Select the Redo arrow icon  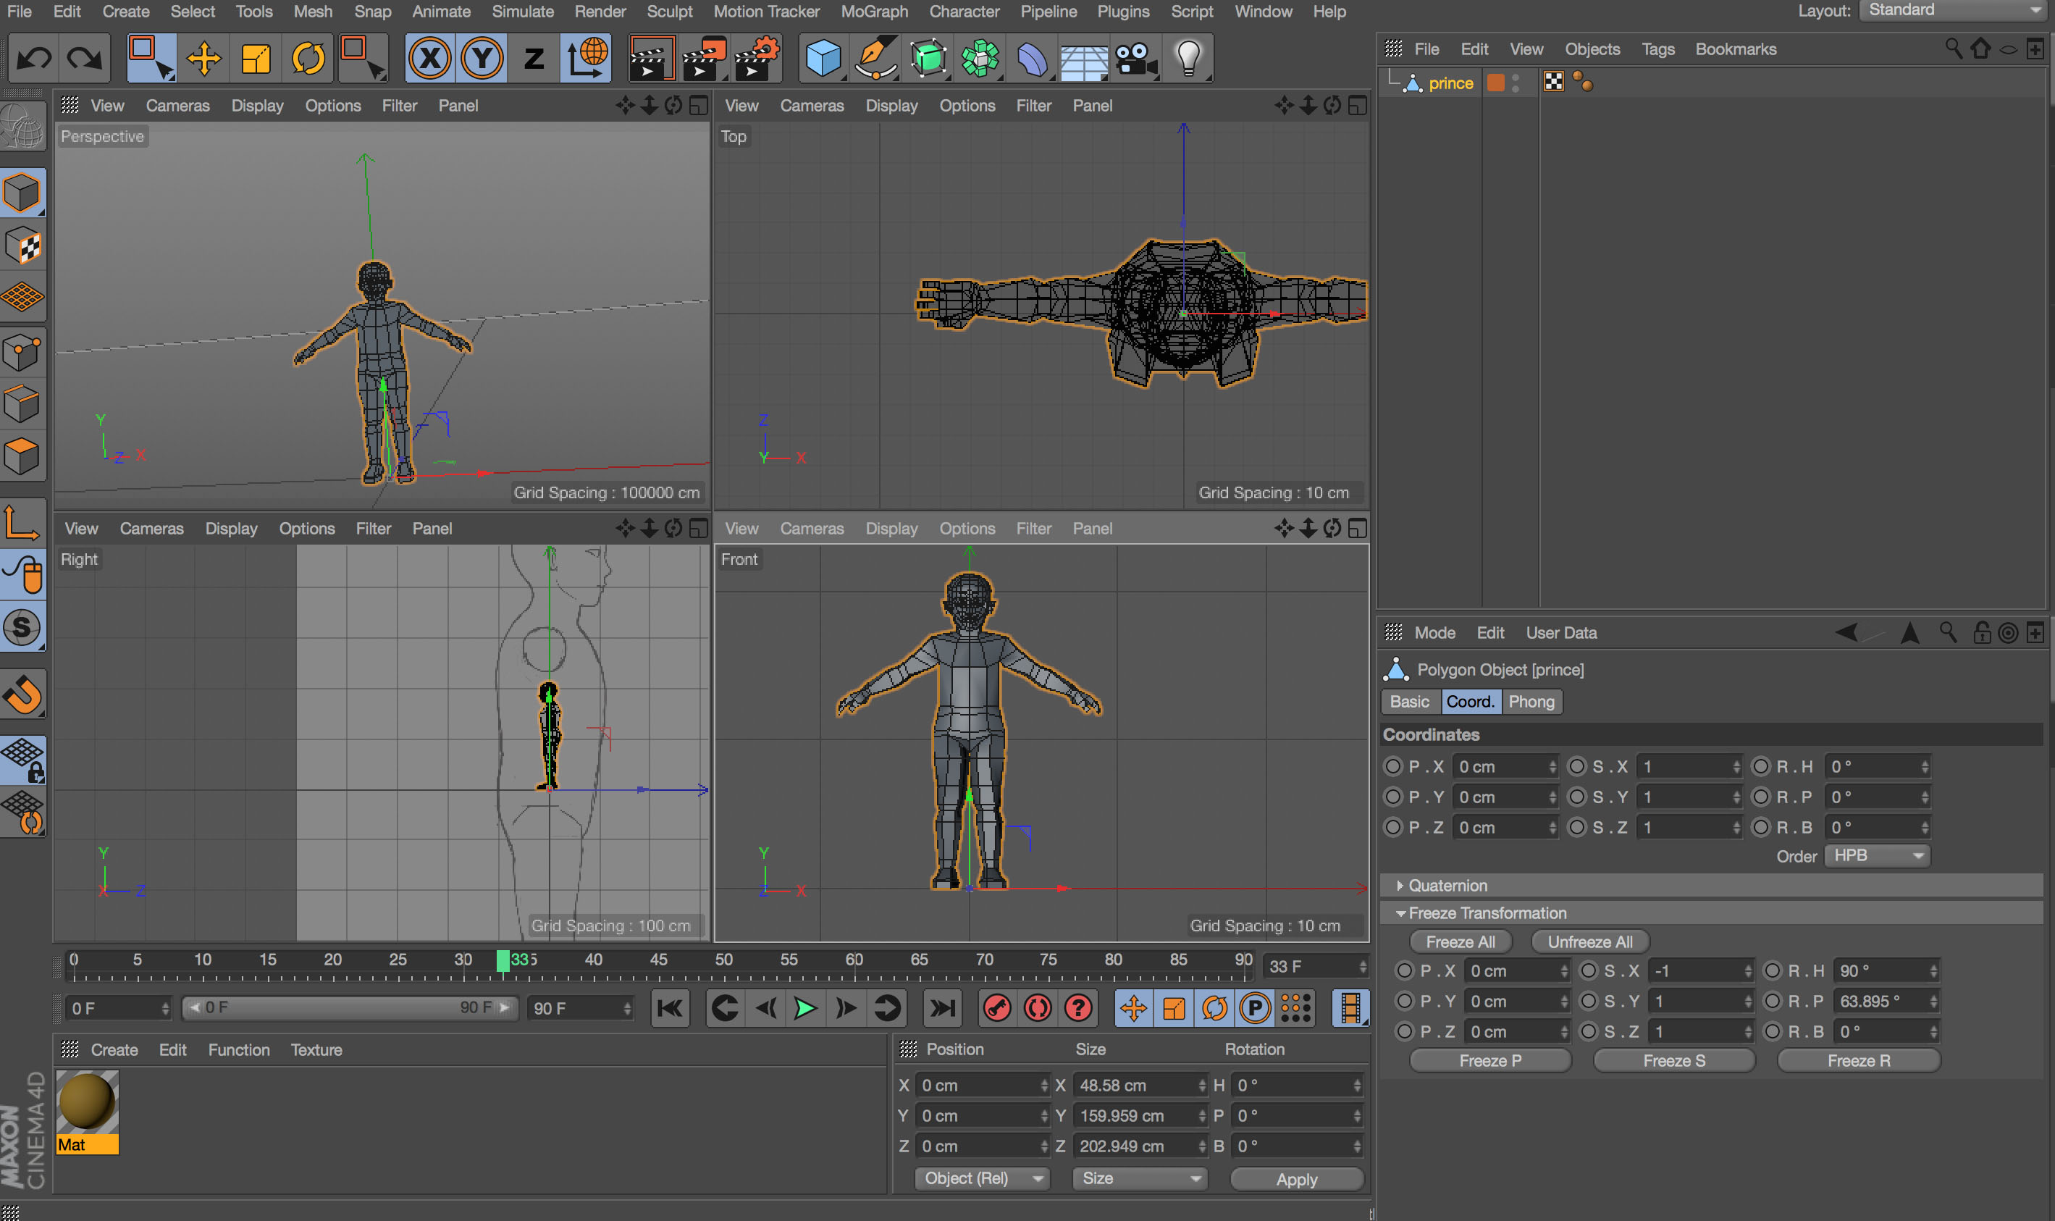(x=83, y=58)
